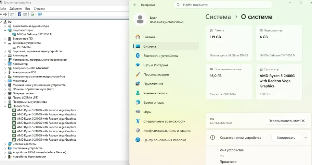This screenshot has width=312, height=165.
Task: Click the Клавиатуры keyboard icon in device tree
Action: [9, 55]
